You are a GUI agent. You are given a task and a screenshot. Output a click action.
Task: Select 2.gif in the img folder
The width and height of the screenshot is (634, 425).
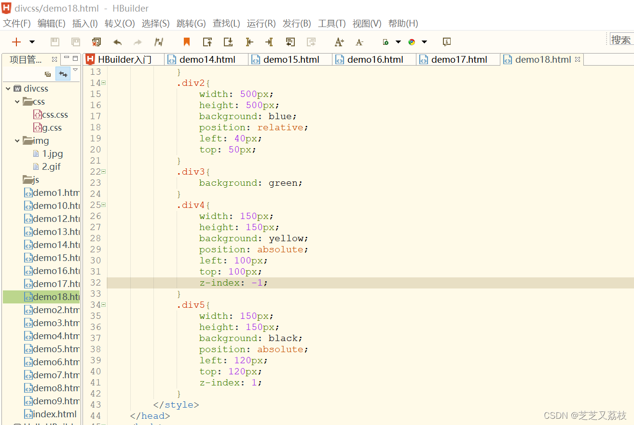(x=47, y=166)
